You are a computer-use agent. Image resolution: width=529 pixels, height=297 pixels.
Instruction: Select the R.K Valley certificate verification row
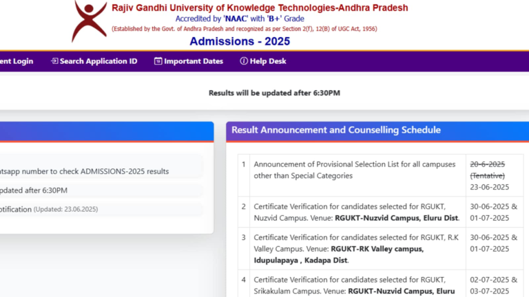(x=355, y=249)
